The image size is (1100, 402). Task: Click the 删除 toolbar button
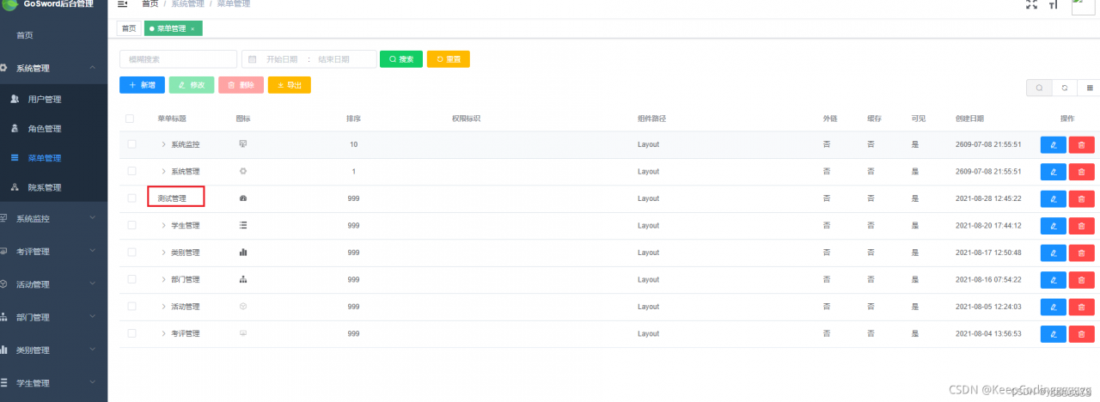click(241, 85)
